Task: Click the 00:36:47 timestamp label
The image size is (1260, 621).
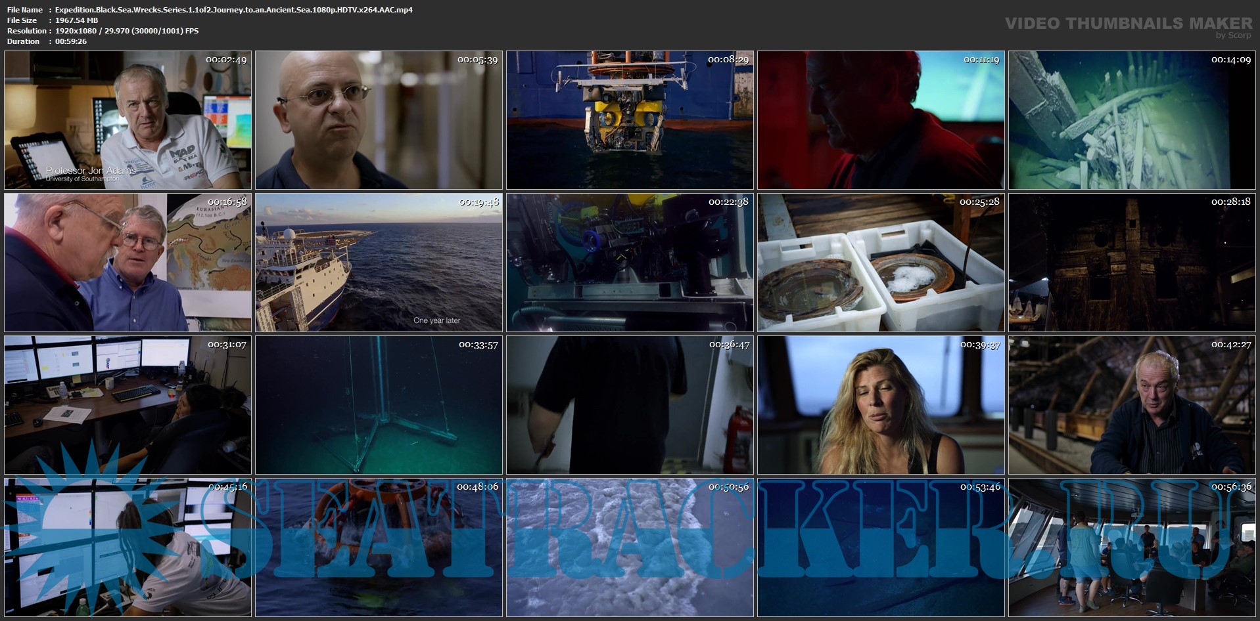Action: click(729, 345)
